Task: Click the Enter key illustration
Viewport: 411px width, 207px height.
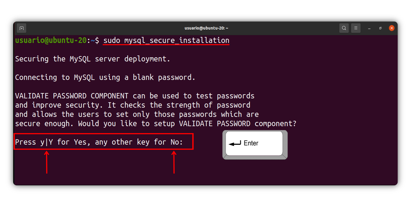Action: coord(255,144)
